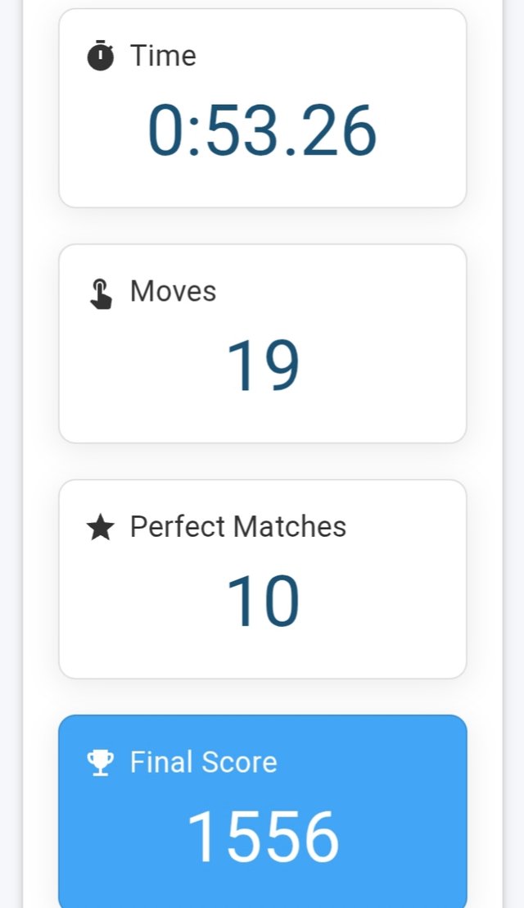Click the stopwatch icon beside Time

coord(100,56)
